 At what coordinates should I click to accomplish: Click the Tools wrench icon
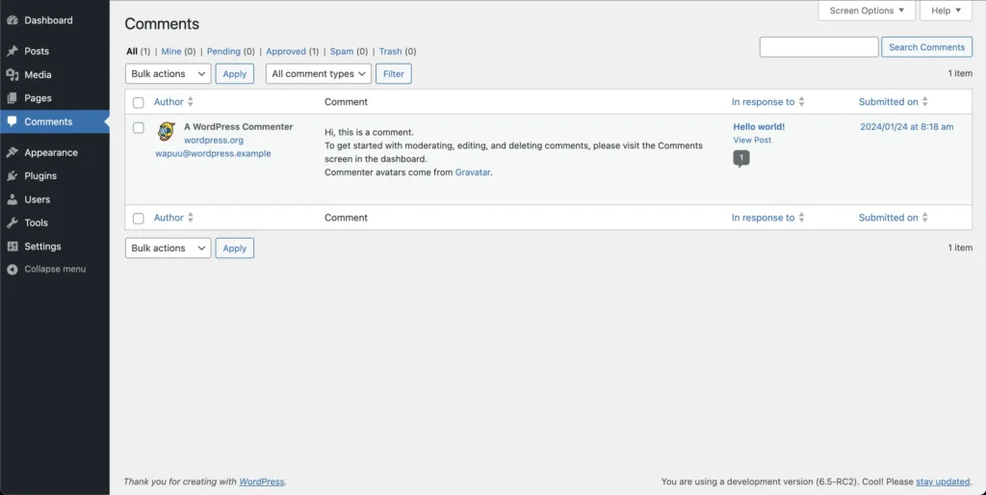pyautogui.click(x=13, y=223)
